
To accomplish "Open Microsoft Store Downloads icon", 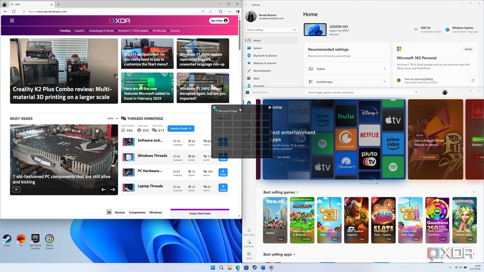I will [x=249, y=244].
